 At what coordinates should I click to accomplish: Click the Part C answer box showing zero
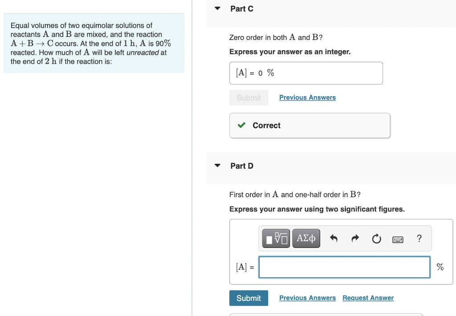click(x=306, y=73)
